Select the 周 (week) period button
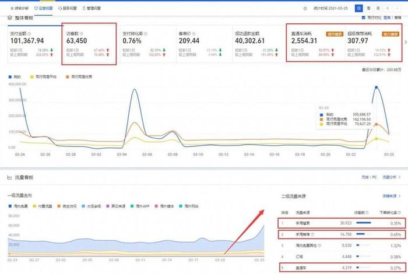This screenshot has height=274, width=408. 368,8
